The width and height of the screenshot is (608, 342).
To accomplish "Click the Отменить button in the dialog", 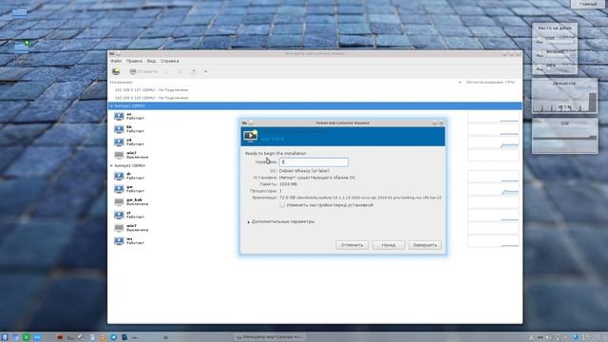I will [x=352, y=245].
